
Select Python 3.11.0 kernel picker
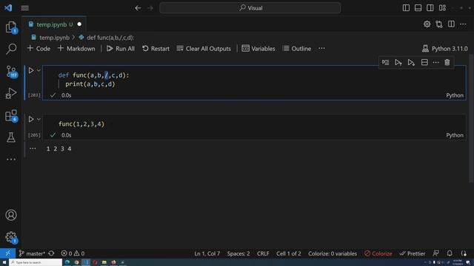445,49
